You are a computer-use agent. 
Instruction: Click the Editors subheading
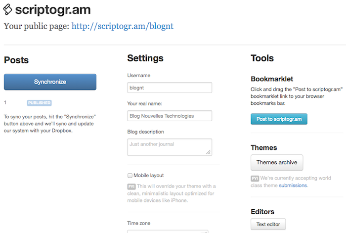[262, 212]
